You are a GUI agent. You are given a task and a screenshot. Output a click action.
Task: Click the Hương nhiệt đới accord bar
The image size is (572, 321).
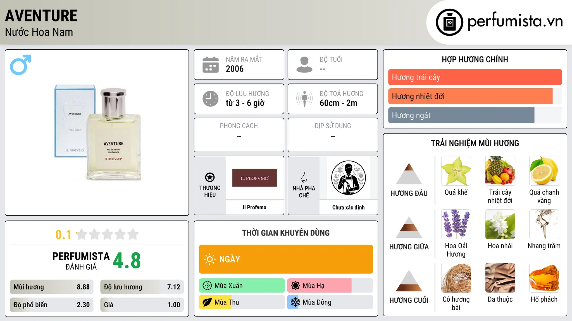[x=475, y=96]
